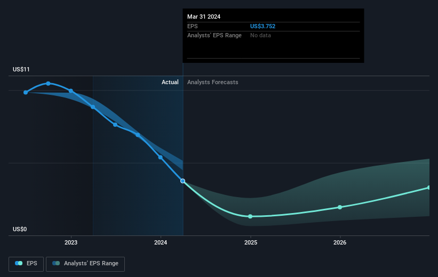Toggle the Analysts' EPS Range legend button

tap(85, 264)
